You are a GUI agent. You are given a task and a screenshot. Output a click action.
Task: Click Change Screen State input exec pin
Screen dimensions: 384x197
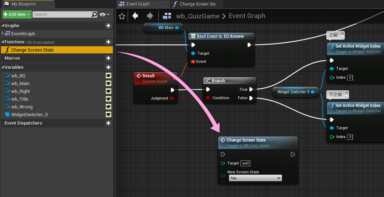pyautogui.click(x=223, y=154)
